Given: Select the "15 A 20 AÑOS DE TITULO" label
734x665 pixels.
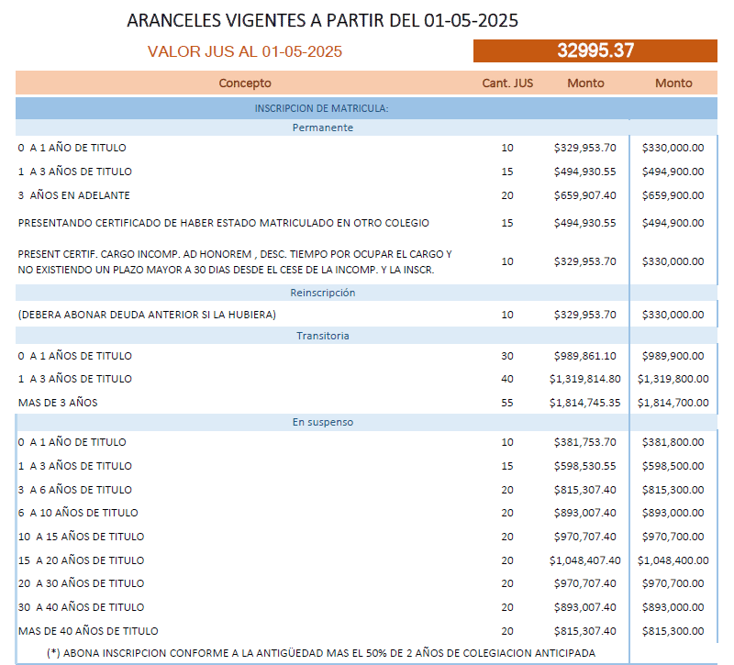Looking at the screenshot, I should 81,560.
